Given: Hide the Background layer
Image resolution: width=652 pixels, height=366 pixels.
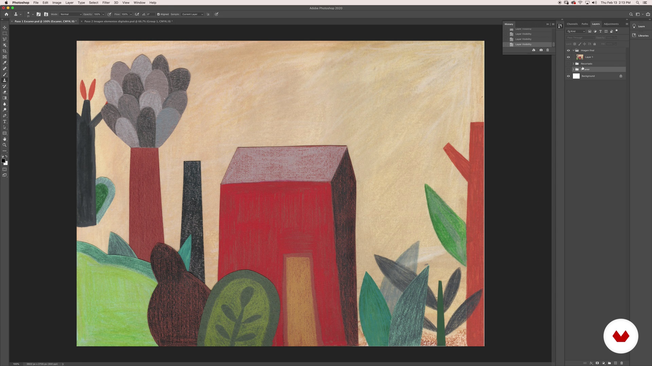Looking at the screenshot, I should pyautogui.click(x=568, y=76).
